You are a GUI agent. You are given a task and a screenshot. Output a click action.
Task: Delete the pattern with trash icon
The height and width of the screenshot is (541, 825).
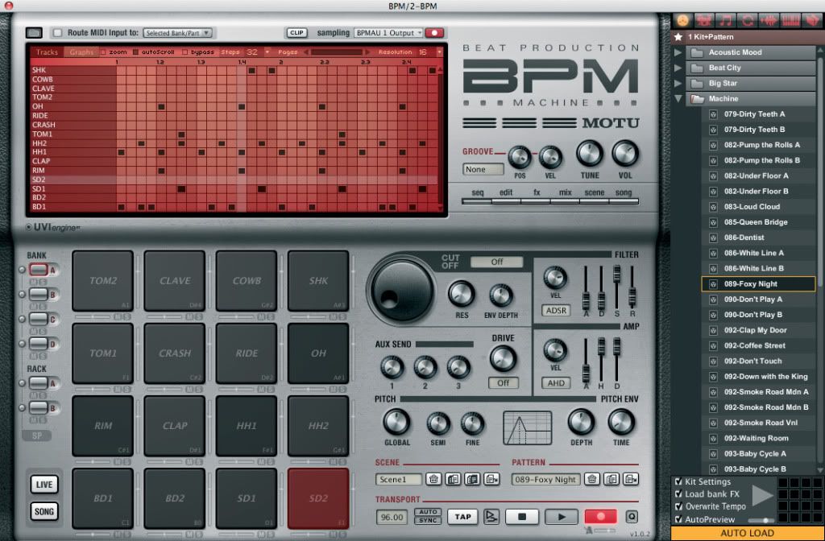(x=592, y=480)
